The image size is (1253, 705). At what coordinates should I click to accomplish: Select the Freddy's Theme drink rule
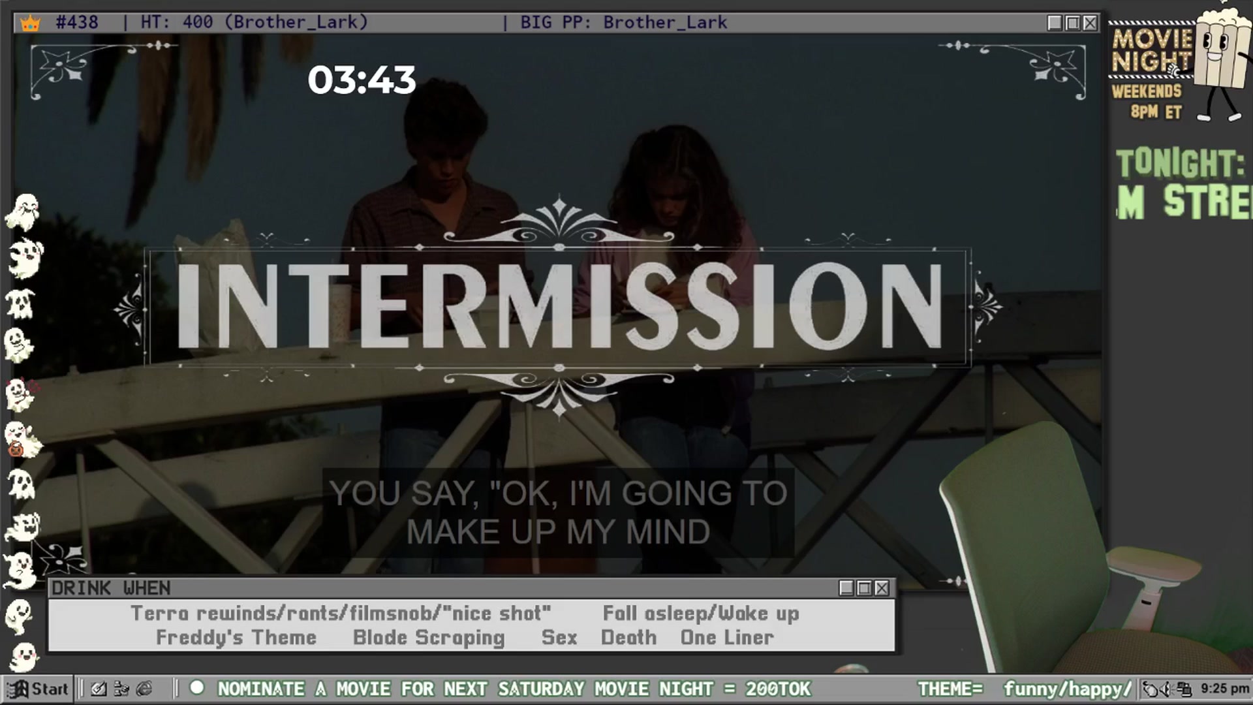[x=236, y=637]
